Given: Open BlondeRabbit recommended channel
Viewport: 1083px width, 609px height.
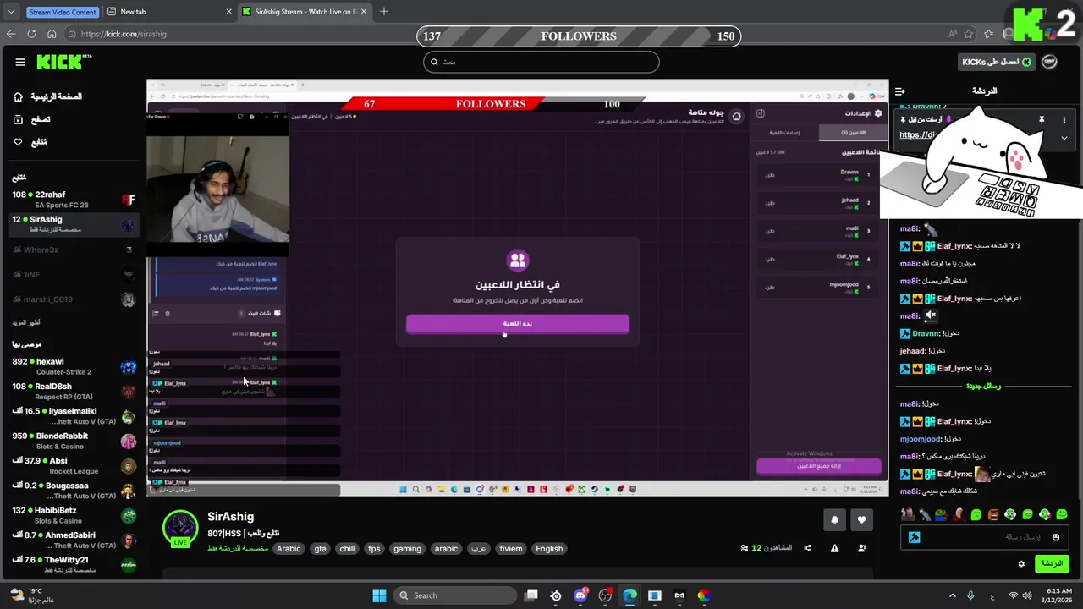Looking at the screenshot, I should coord(74,441).
